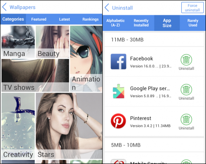Uninstall Pinterest using its trash icon
The height and width of the screenshot is (164, 206).
point(186,119)
